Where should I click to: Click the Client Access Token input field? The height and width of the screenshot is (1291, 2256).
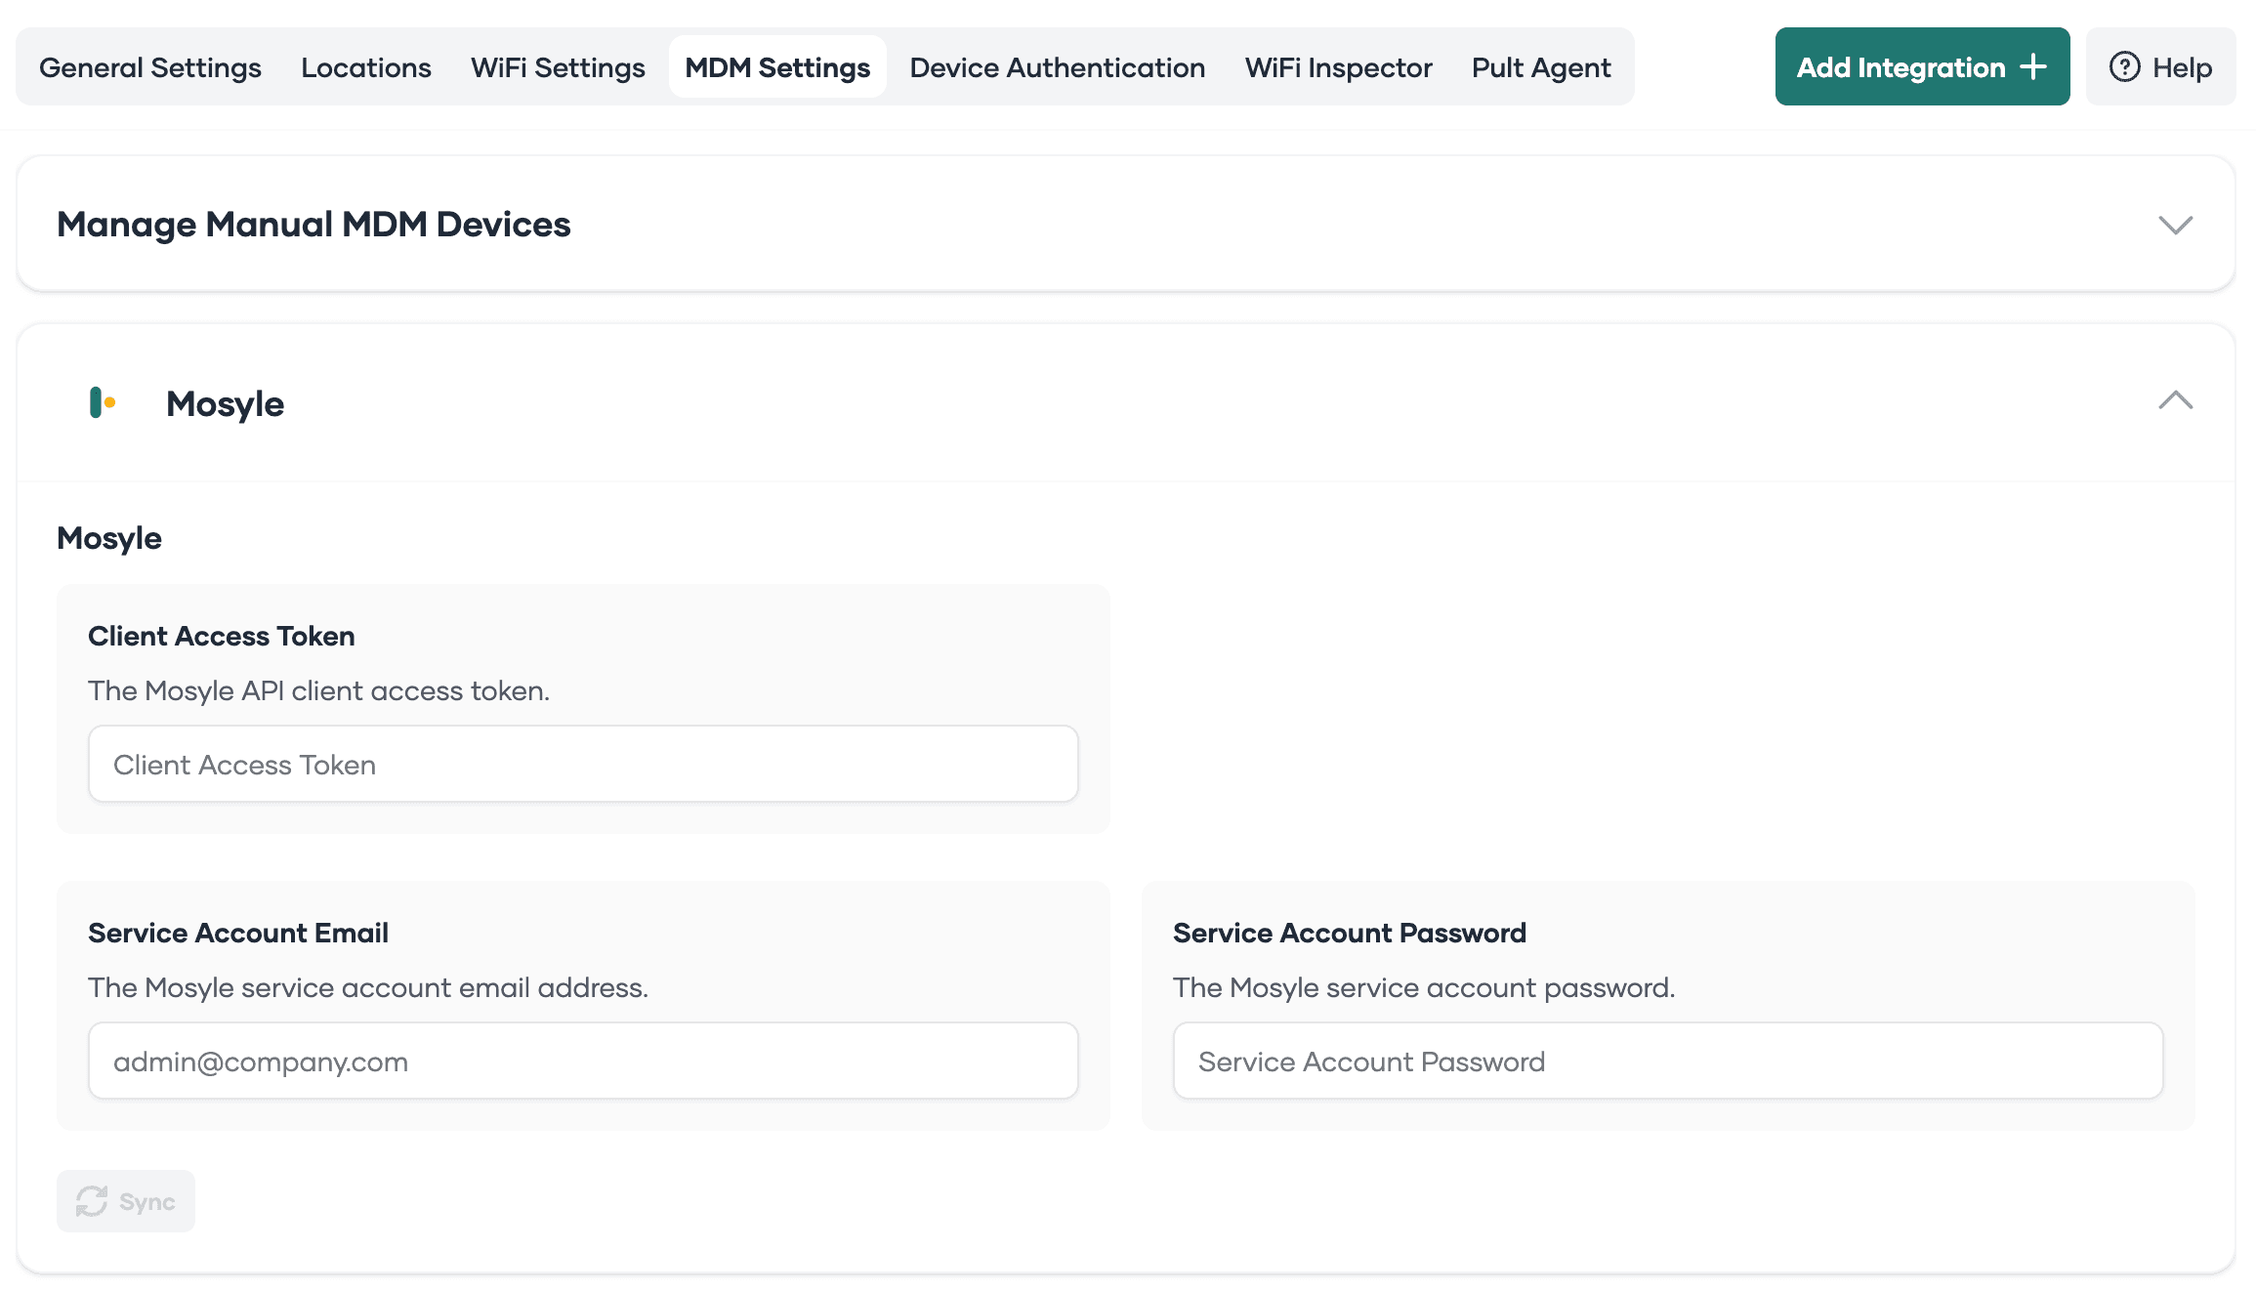tap(583, 764)
